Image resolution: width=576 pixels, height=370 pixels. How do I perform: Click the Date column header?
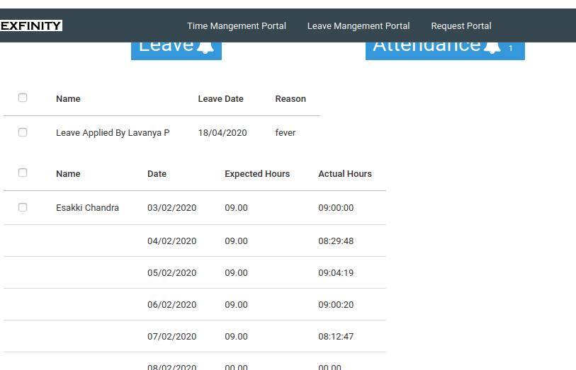pyautogui.click(x=157, y=174)
